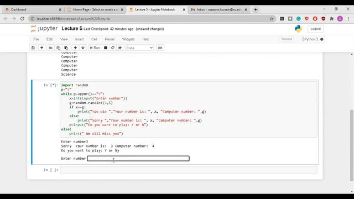Rename the notebook title Lecture 5
This screenshot has width=354, height=199.
pos(72,28)
